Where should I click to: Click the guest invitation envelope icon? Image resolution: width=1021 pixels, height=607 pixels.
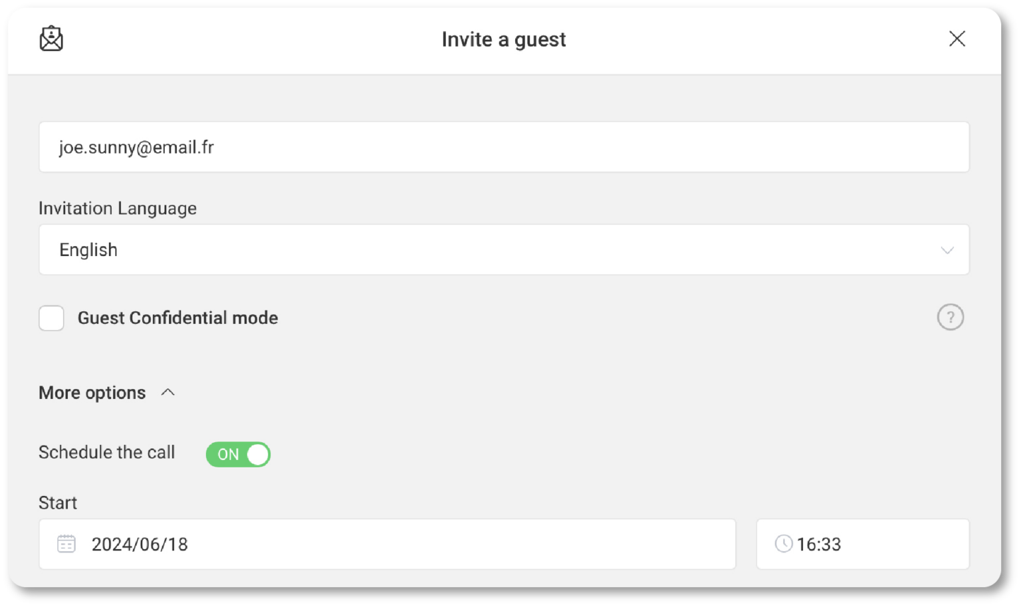[x=51, y=39]
